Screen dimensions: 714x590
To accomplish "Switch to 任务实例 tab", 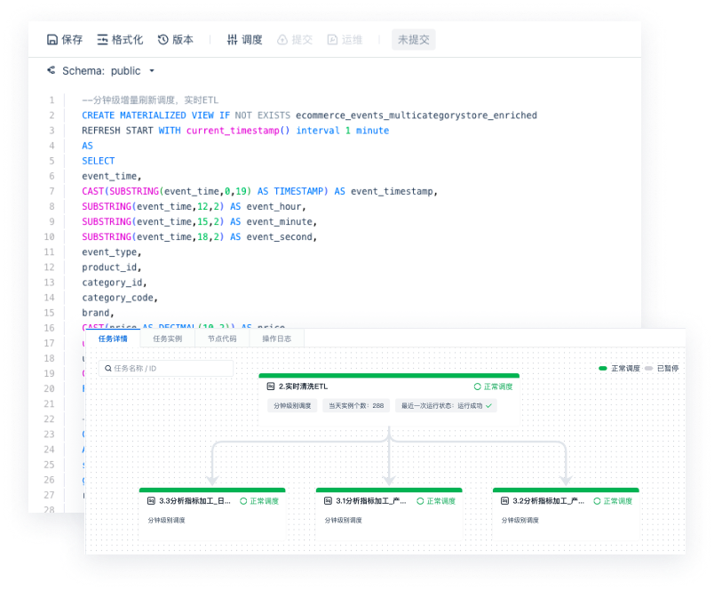I will [x=167, y=339].
